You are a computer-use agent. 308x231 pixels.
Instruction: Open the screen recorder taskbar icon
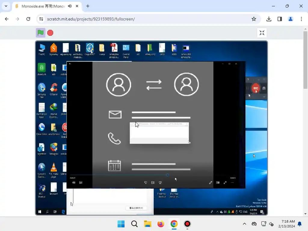click(x=187, y=224)
